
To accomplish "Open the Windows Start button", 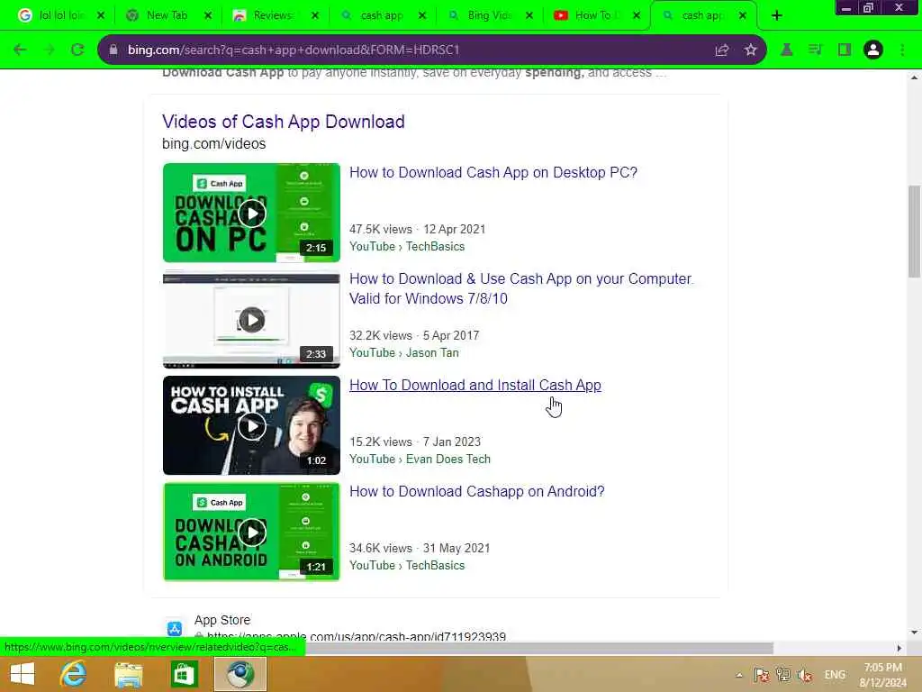I will (x=23, y=674).
